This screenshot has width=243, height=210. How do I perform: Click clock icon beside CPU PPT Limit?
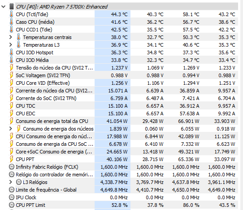tap(12, 205)
